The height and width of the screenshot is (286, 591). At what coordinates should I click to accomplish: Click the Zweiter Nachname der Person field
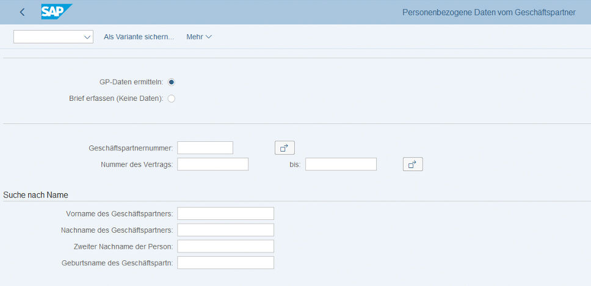click(x=225, y=246)
